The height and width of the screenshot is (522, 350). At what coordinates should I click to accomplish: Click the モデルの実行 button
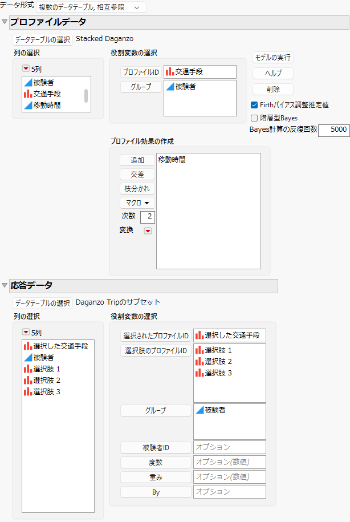[273, 57]
